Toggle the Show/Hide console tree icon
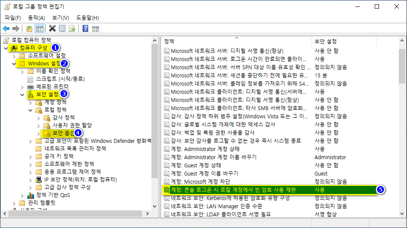 (x=40, y=28)
